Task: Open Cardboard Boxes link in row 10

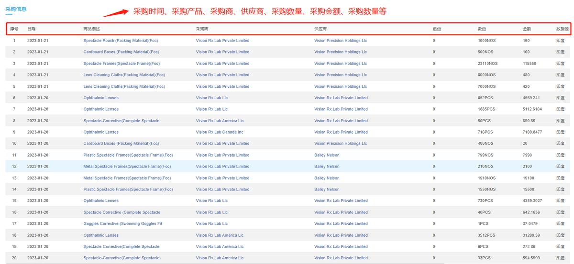Action: coord(121,144)
